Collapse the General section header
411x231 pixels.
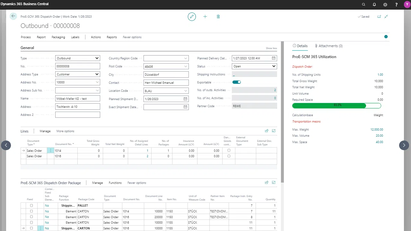(27, 48)
